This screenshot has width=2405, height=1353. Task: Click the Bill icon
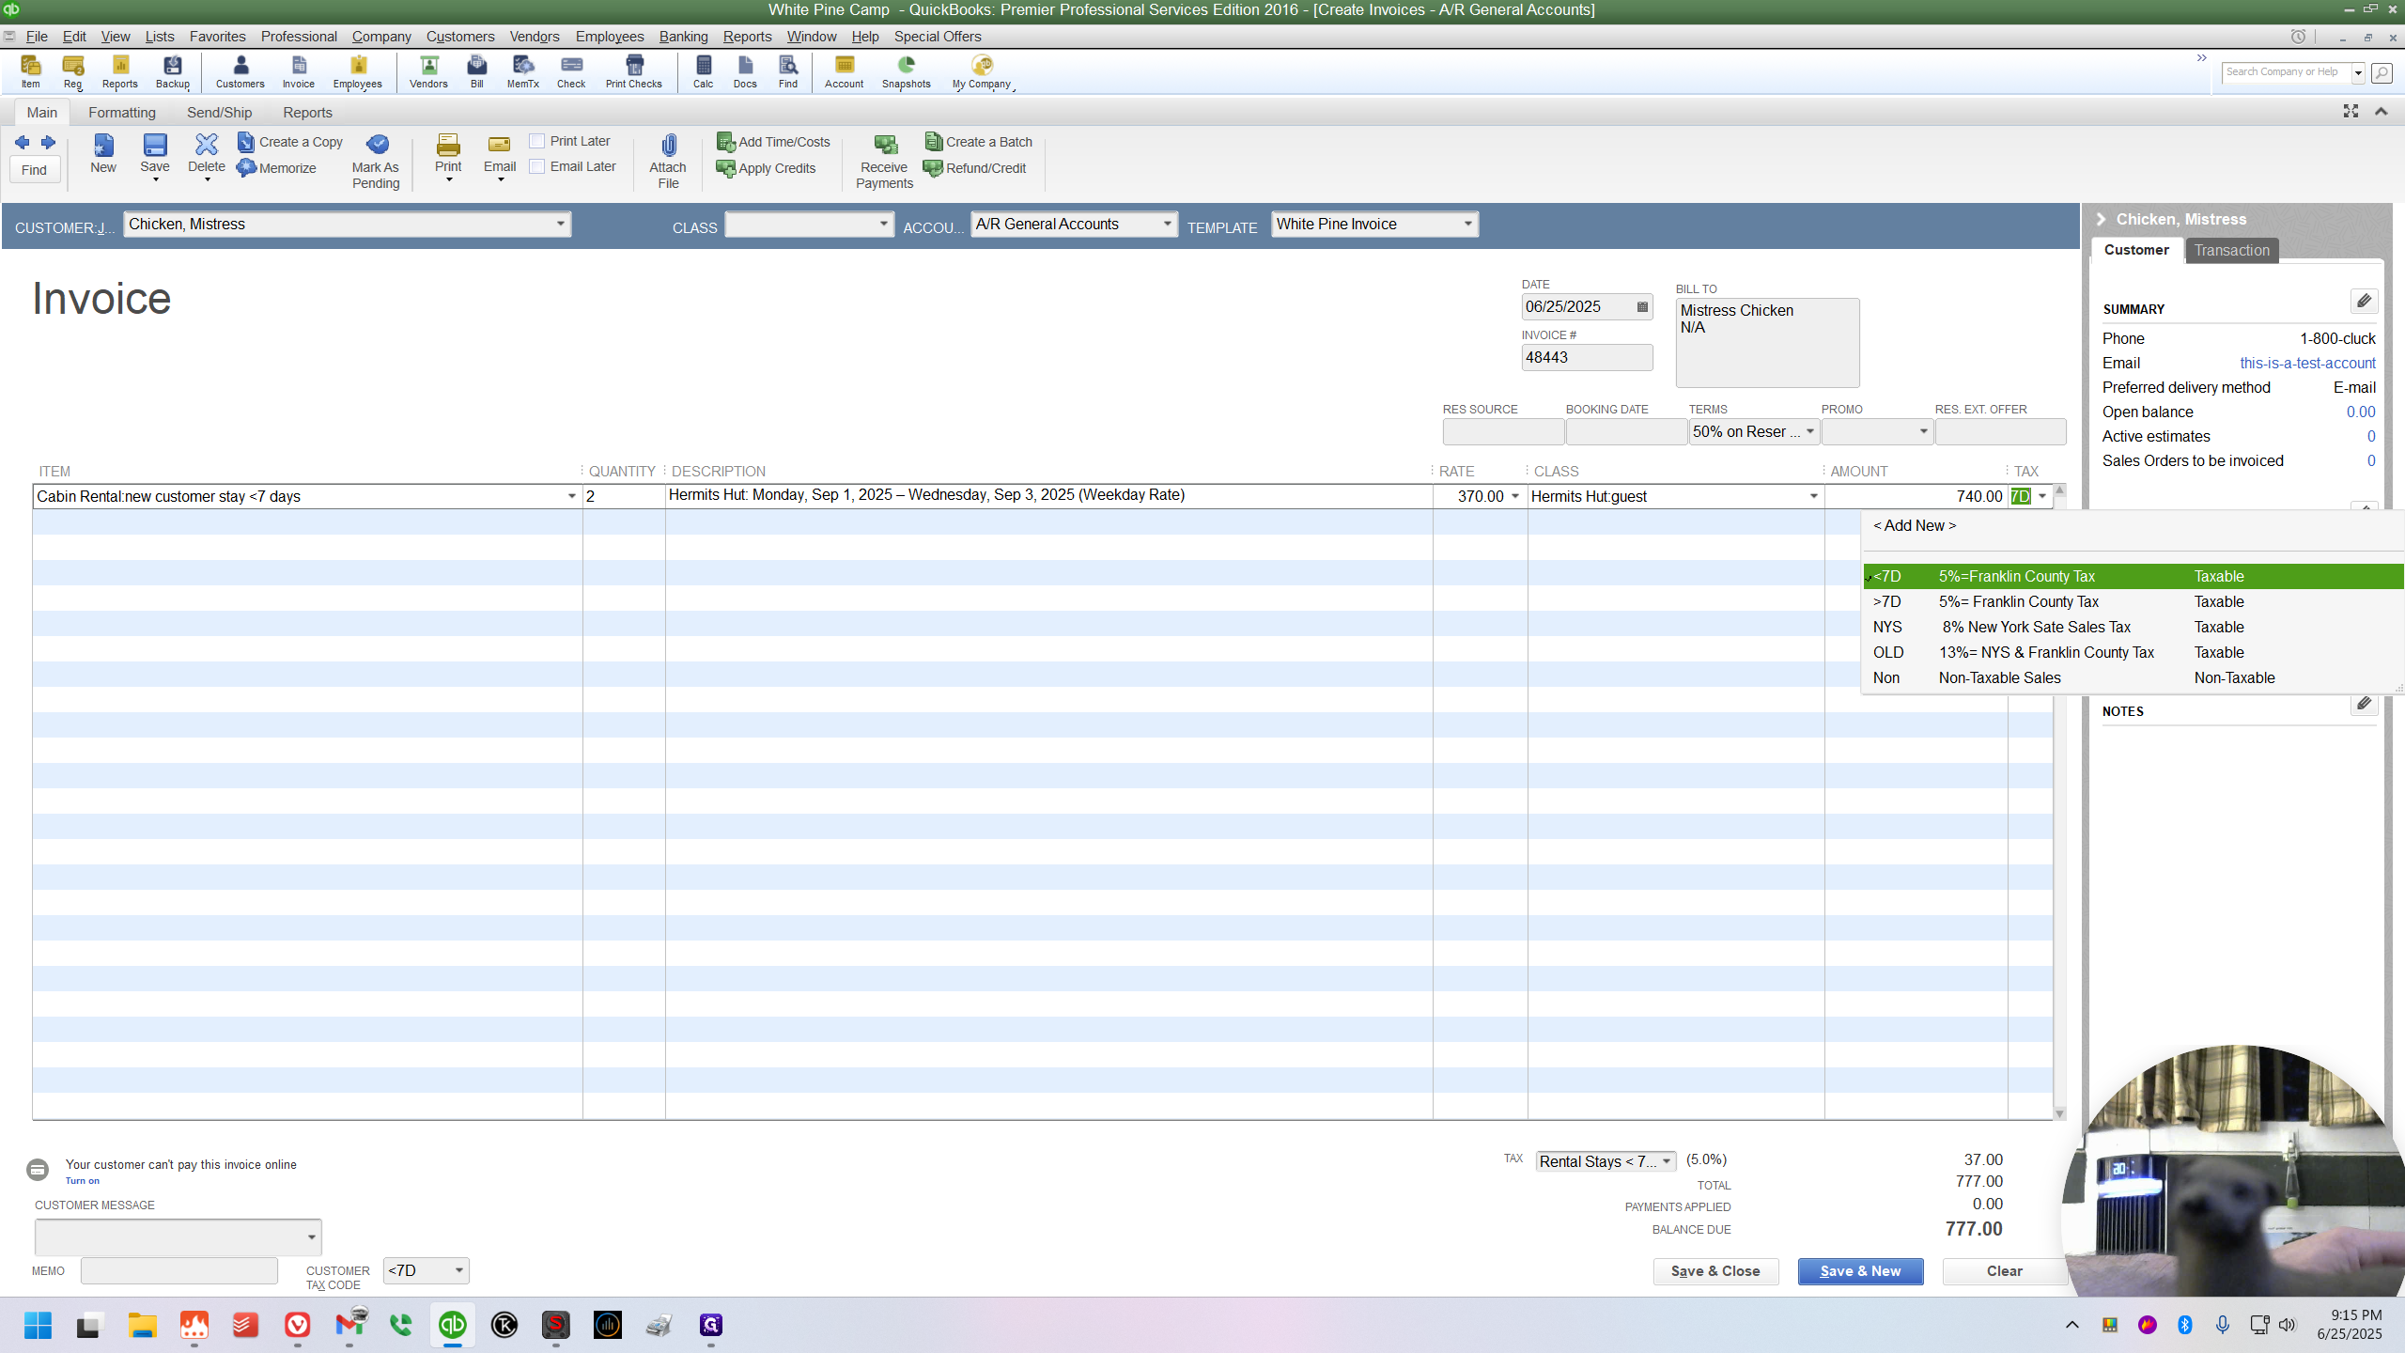point(477,71)
